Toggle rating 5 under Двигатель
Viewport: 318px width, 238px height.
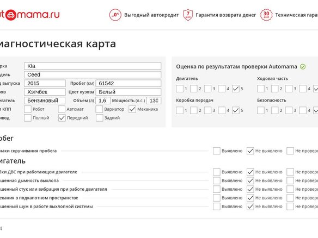[x=236, y=89]
